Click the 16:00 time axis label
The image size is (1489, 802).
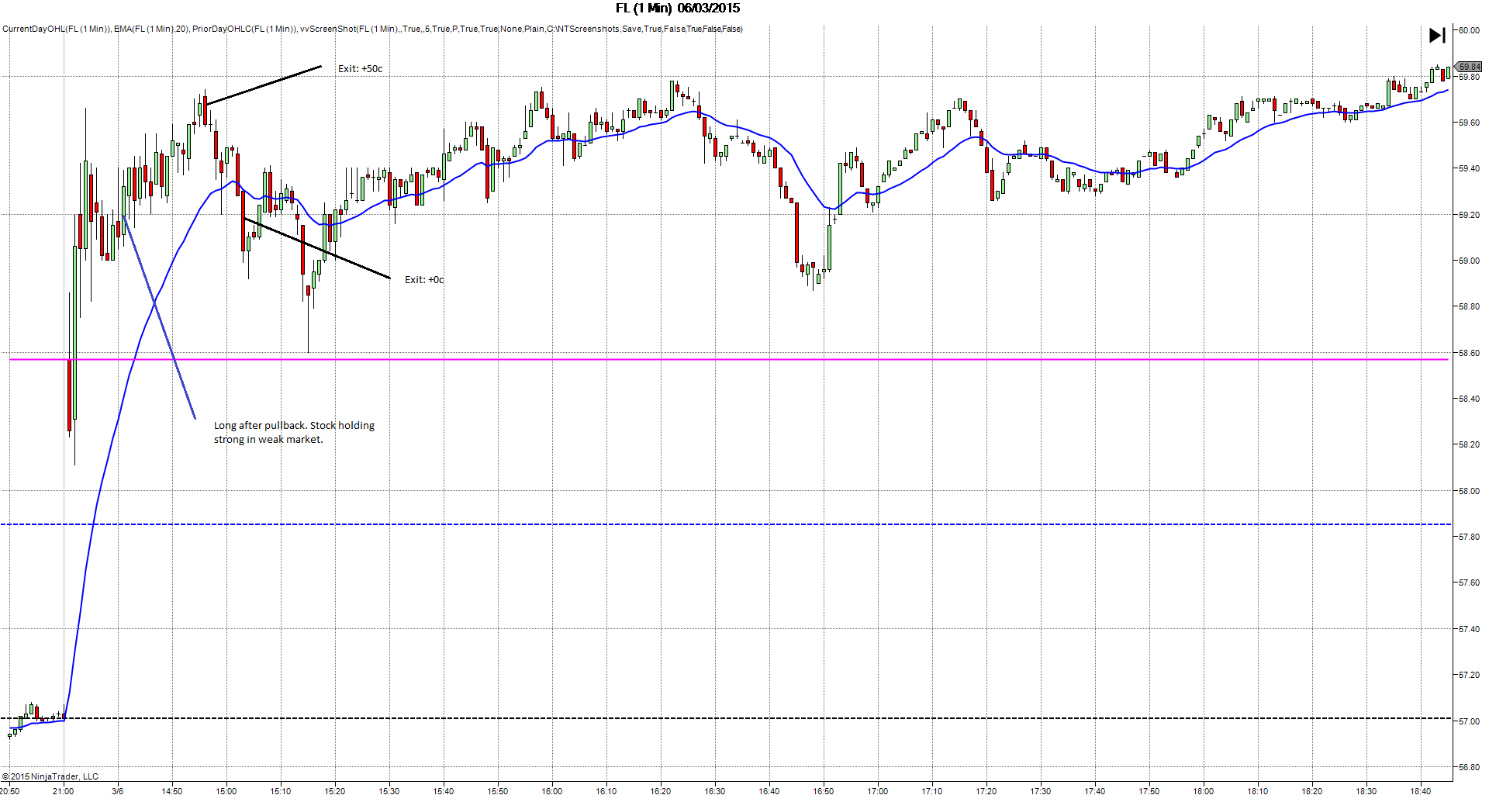pyautogui.click(x=552, y=791)
